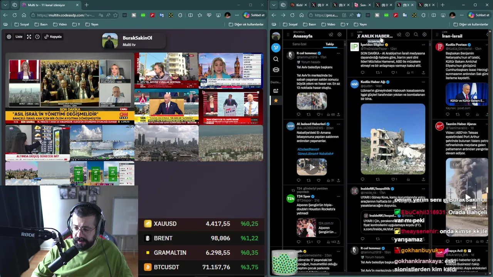Select the Altında düşüş sürecek mi stream
Screen dimensions: 493x277
pos(38,143)
